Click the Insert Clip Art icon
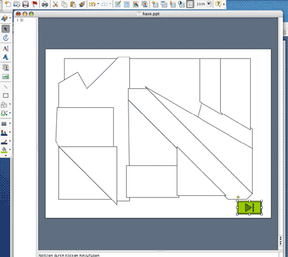 (6, 68)
